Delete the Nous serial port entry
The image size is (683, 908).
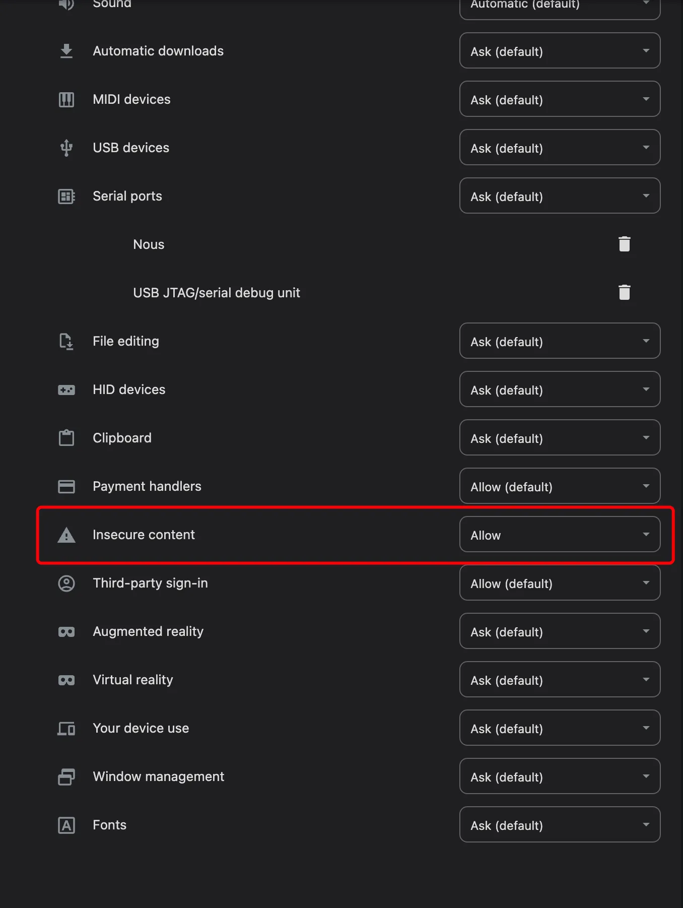click(624, 244)
